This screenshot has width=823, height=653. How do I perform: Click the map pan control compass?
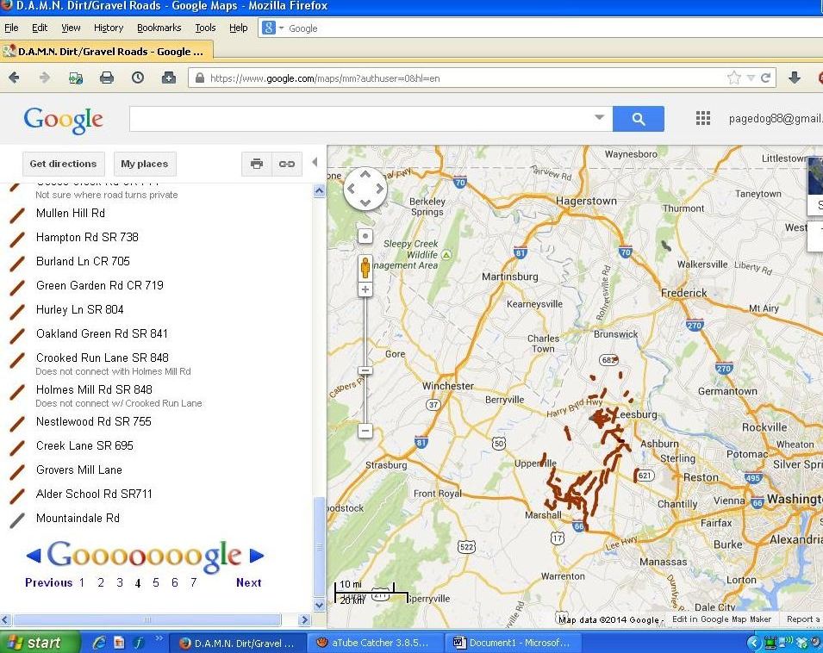[x=365, y=189]
